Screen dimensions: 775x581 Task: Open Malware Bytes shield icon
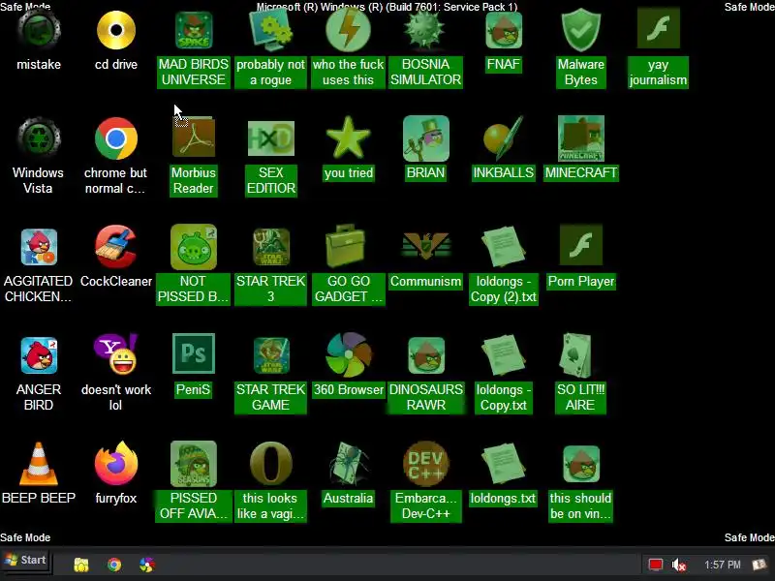(x=580, y=31)
